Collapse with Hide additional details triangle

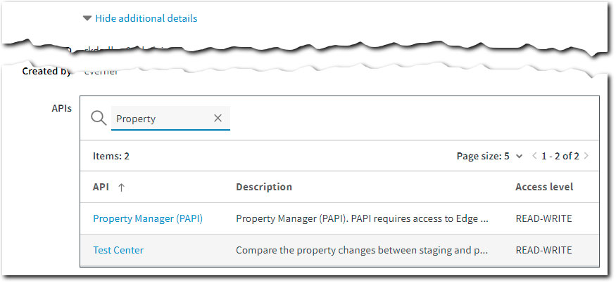coord(87,19)
